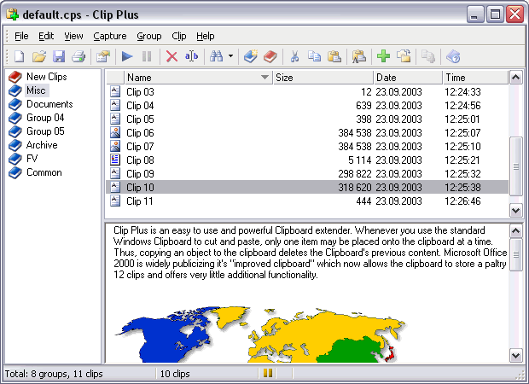529x384 pixels.
Task: Find clips with the binoculars icon
Action: click(x=216, y=56)
